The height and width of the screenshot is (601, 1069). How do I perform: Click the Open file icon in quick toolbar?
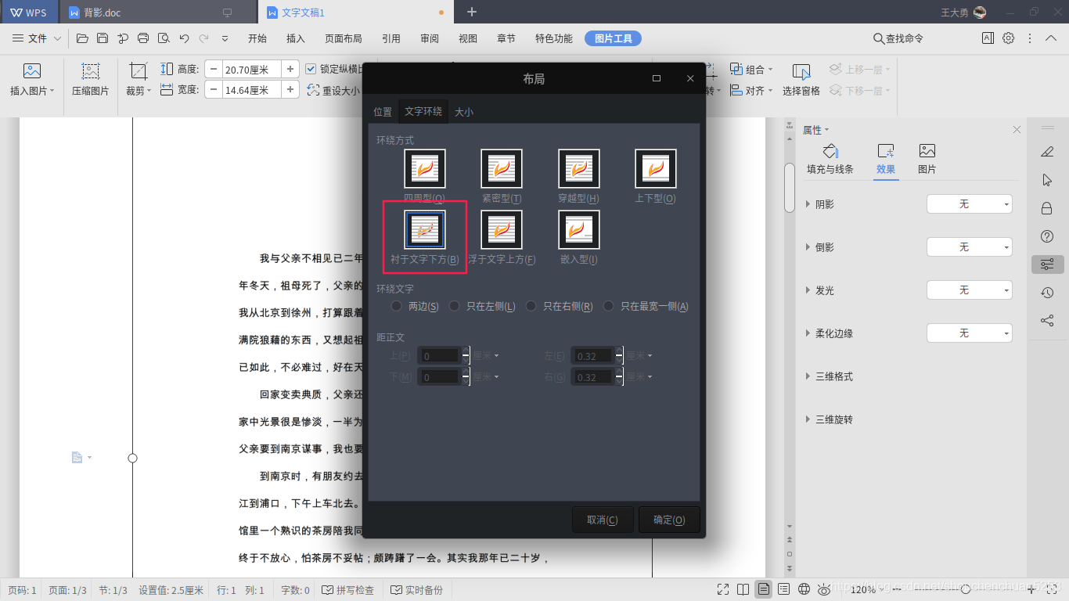point(82,38)
